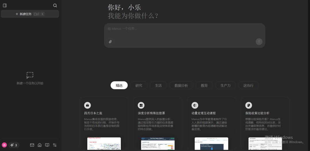Click the paperclip attachment icon
The height and width of the screenshot is (151, 310).
tap(110, 42)
